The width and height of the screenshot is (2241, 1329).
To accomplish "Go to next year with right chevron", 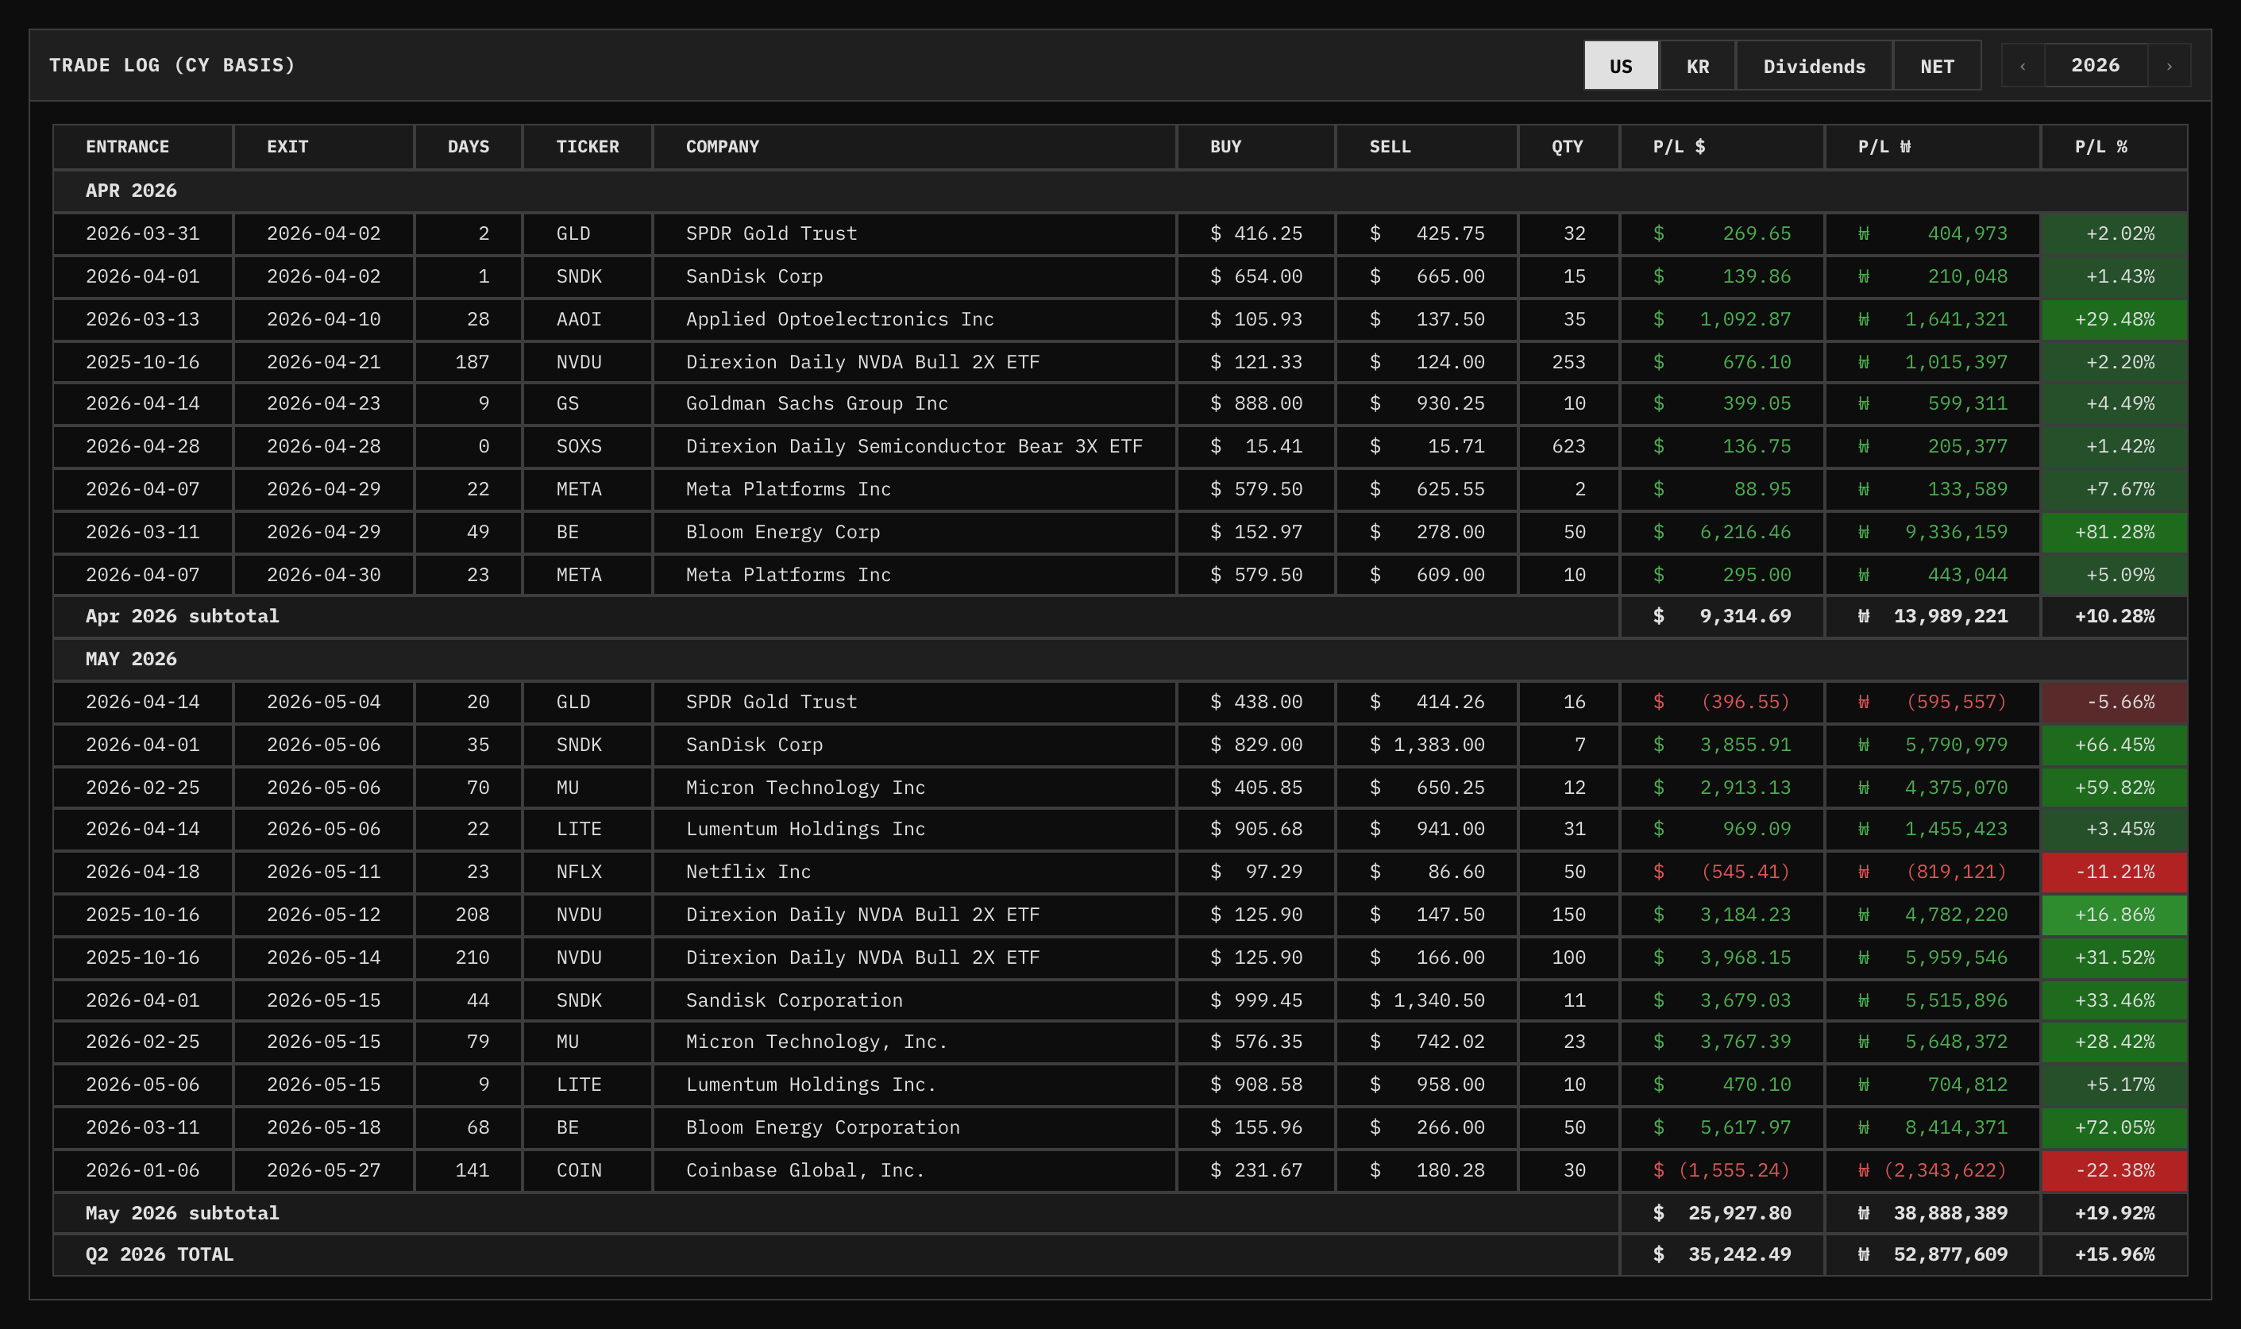I will click(x=2169, y=65).
